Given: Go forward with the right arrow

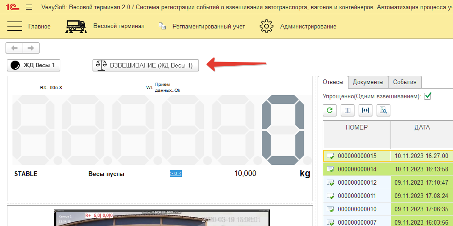Looking at the screenshot, I should (31, 48).
